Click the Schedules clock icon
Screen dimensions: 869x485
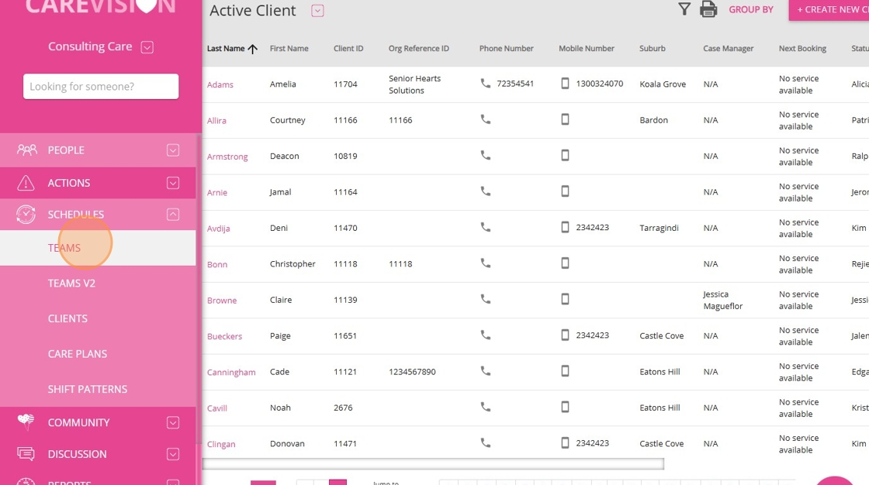26,215
